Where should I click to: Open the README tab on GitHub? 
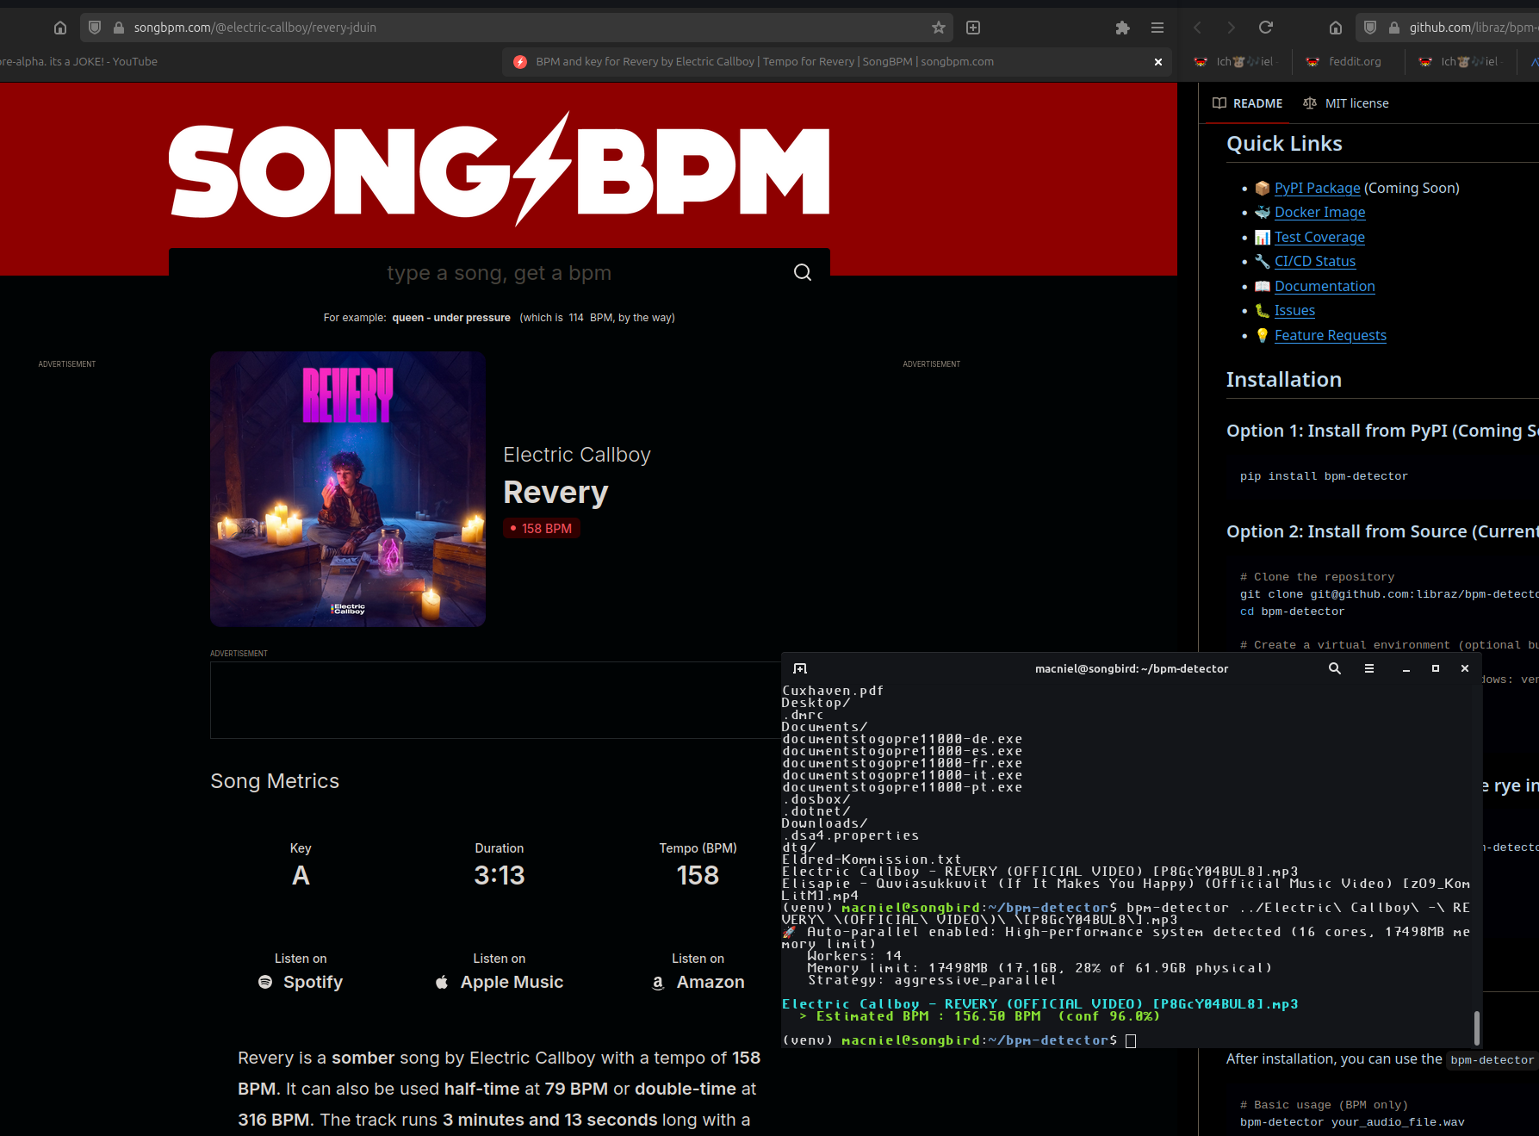(x=1247, y=103)
